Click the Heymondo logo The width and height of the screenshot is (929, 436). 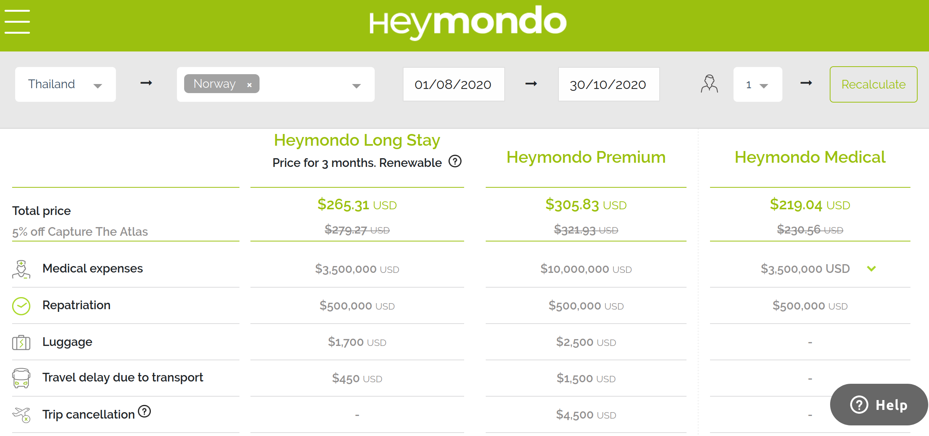click(468, 23)
